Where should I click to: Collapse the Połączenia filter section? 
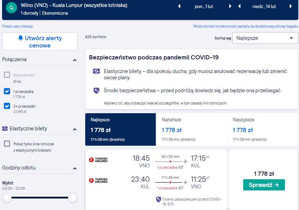[x=75, y=60]
